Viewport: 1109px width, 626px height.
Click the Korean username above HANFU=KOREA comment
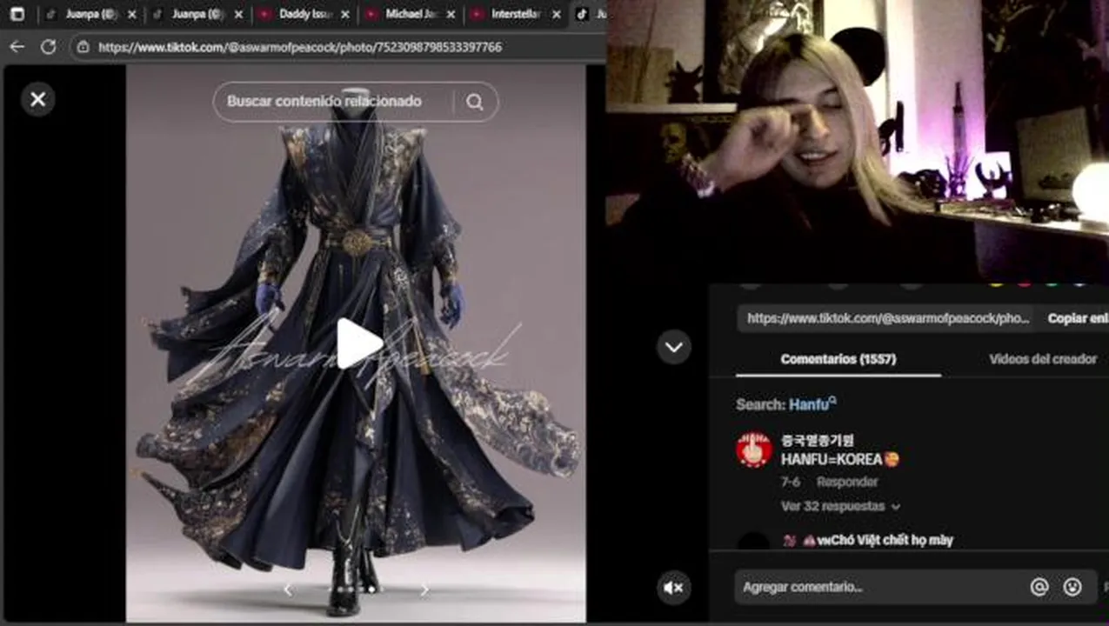[818, 441]
